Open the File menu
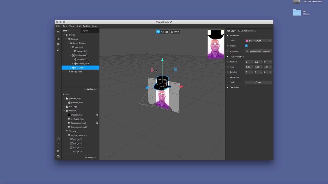The height and width of the screenshot is (184, 328). [x=58, y=26]
